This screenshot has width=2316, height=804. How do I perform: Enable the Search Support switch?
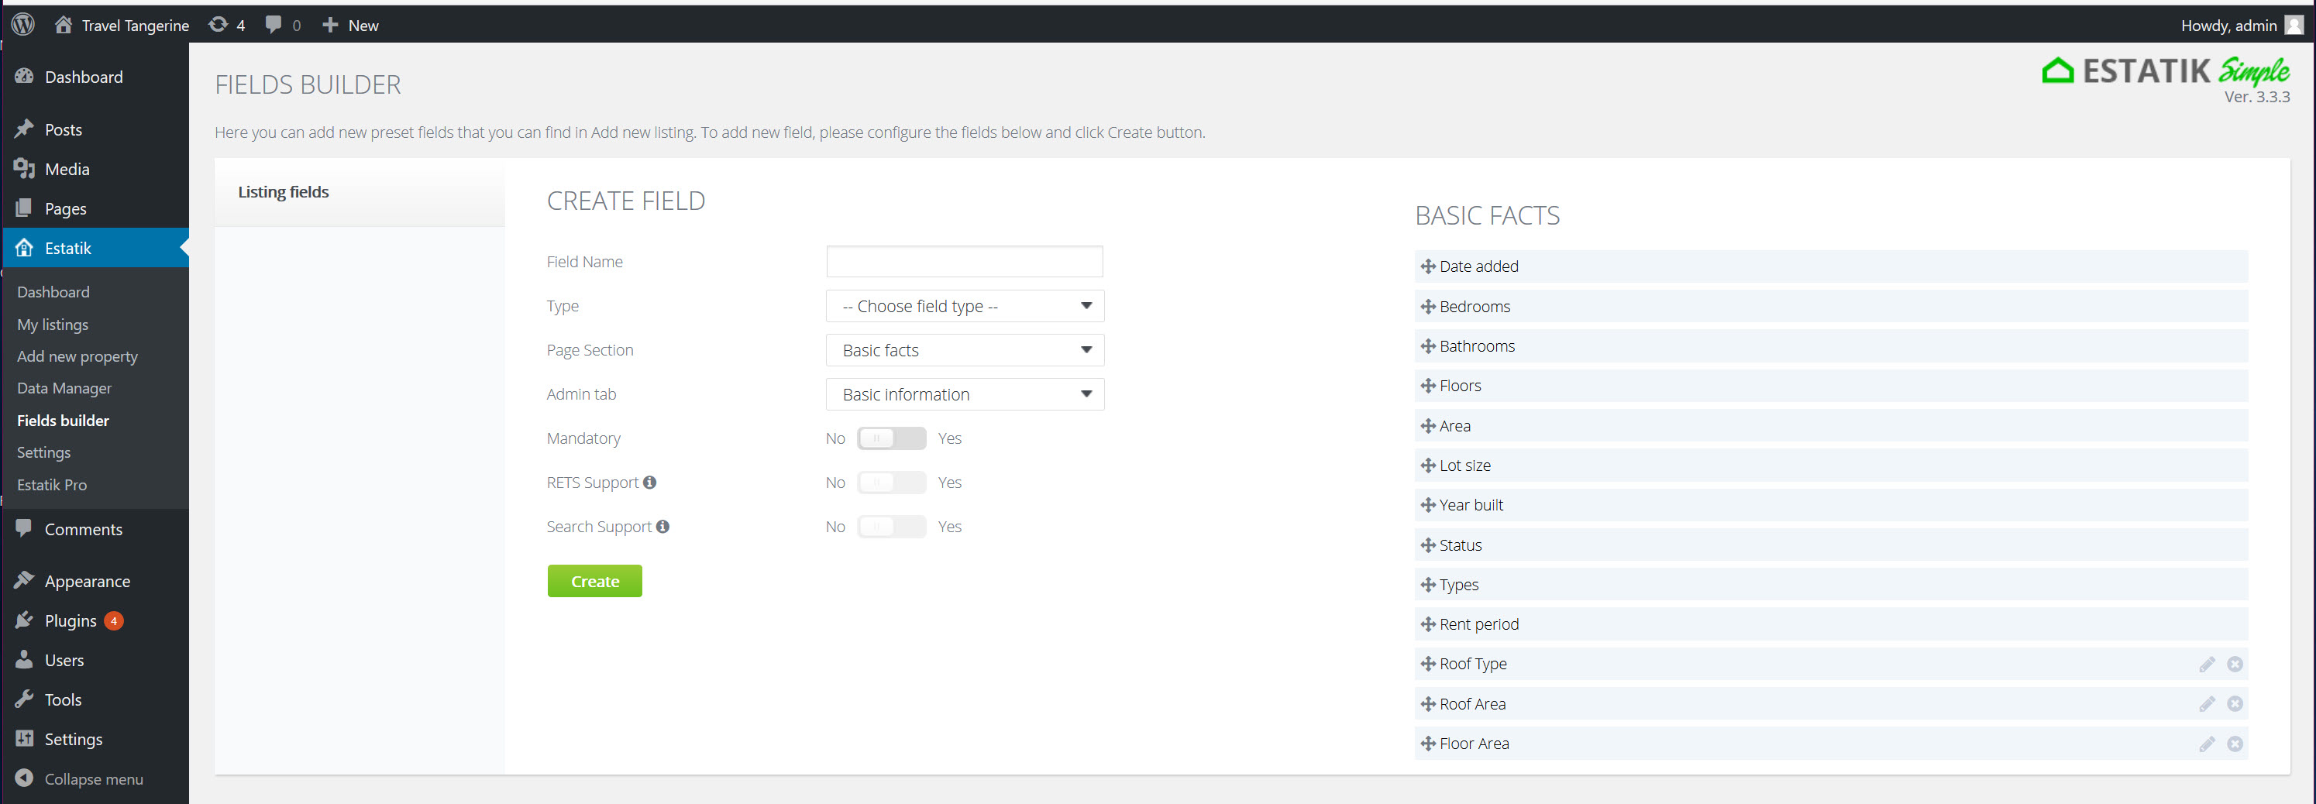pos(890,527)
